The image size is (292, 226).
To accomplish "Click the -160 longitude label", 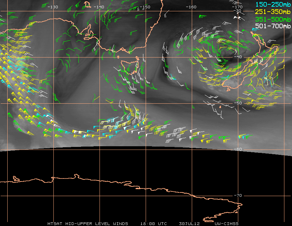I will point(191,7).
